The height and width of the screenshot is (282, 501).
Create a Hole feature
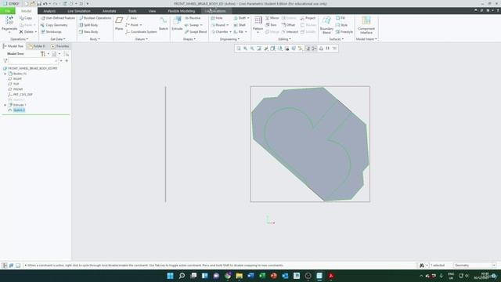click(217, 18)
